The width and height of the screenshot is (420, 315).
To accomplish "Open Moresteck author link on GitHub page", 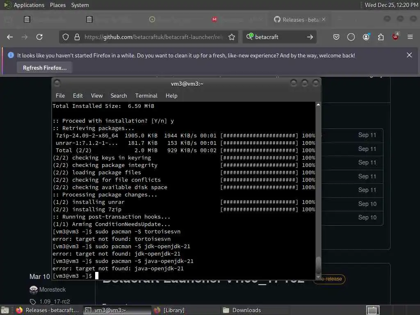I will [x=52, y=290].
